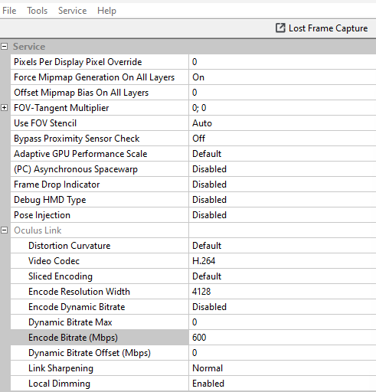Edit Offset Mipmap Bias value field
Image resolution: width=376 pixels, height=392 pixels.
(283, 93)
